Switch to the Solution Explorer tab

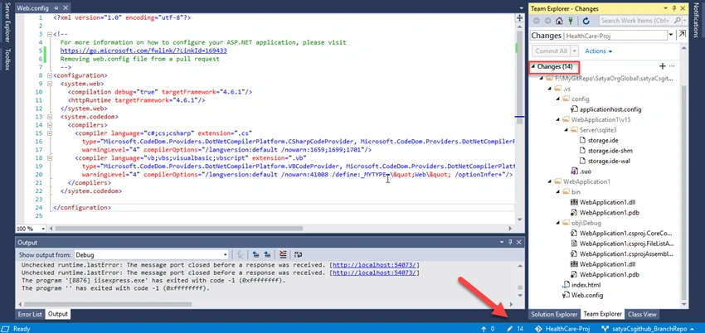(554, 314)
